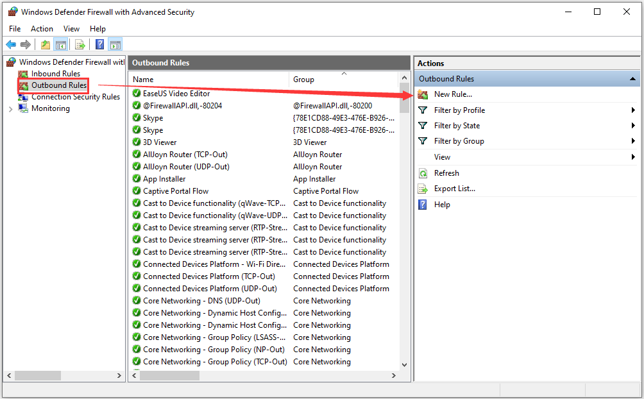
Task: Select Connected Devices Platform (TCP-Out) rule
Action: pyautogui.click(x=209, y=276)
